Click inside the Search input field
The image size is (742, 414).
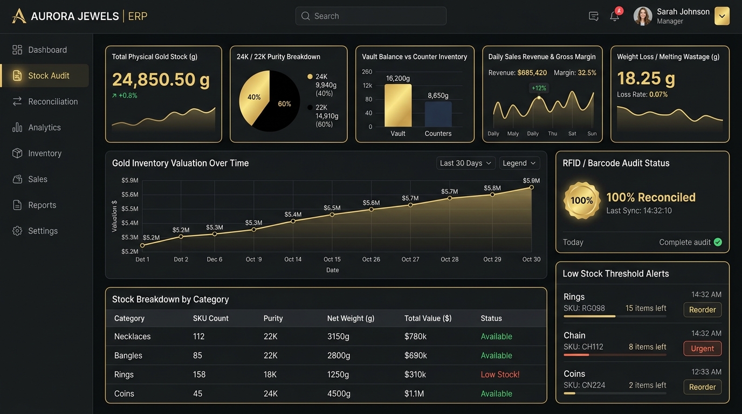click(x=371, y=16)
